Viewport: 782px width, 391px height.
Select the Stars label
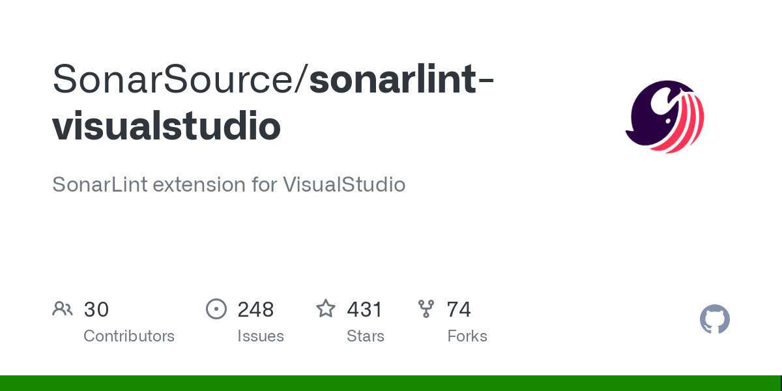click(x=366, y=336)
